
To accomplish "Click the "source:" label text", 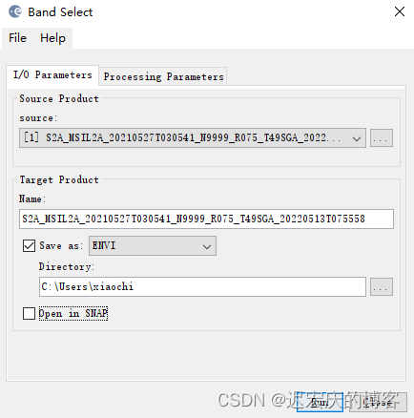I will [x=38, y=118].
